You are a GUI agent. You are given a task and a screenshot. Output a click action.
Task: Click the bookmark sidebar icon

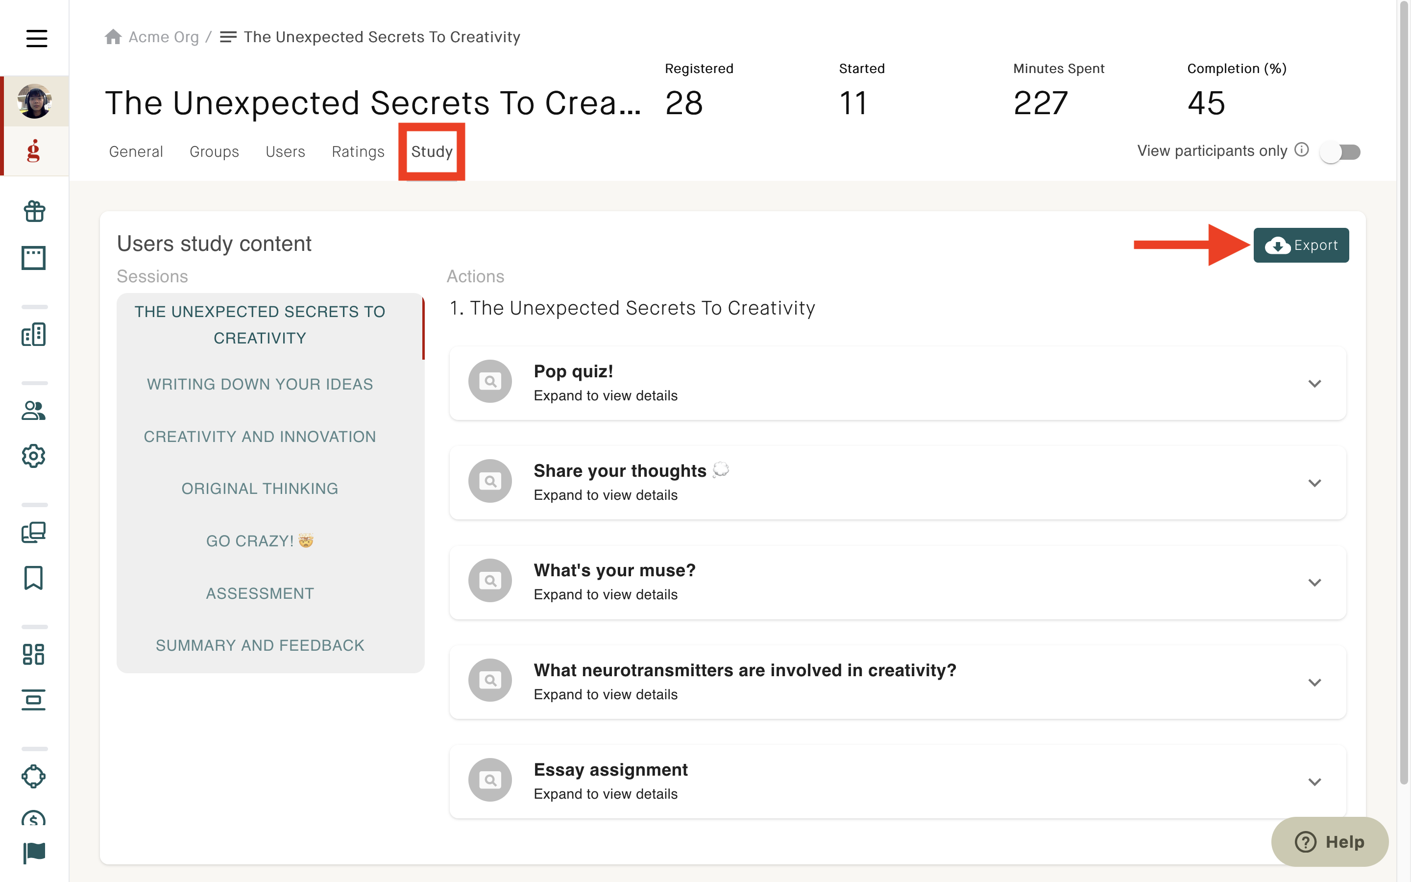pos(34,578)
